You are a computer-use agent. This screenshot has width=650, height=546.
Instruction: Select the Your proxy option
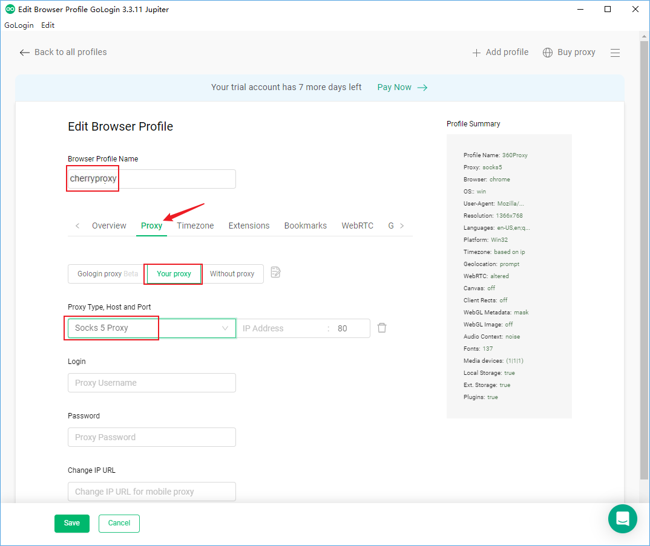click(174, 274)
